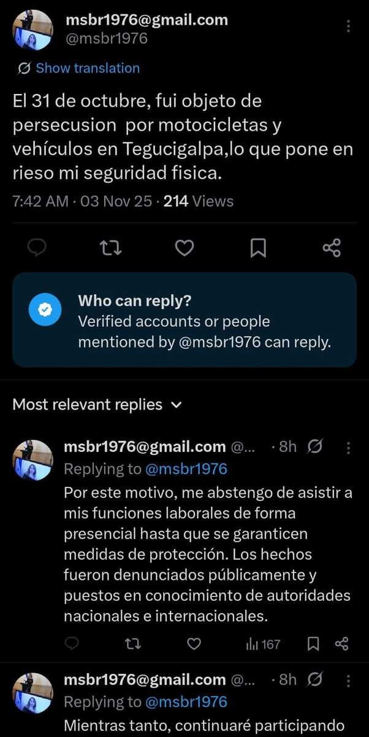Repost the first reply
369x737 pixels.
[x=132, y=644]
